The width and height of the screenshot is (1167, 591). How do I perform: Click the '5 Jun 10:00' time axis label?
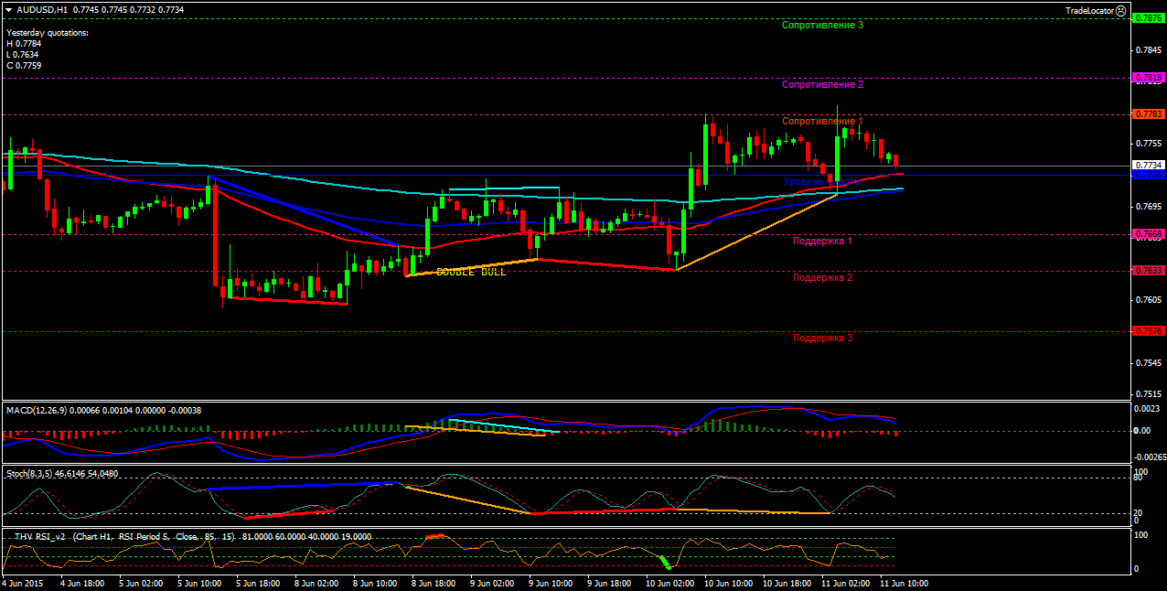coord(198,582)
